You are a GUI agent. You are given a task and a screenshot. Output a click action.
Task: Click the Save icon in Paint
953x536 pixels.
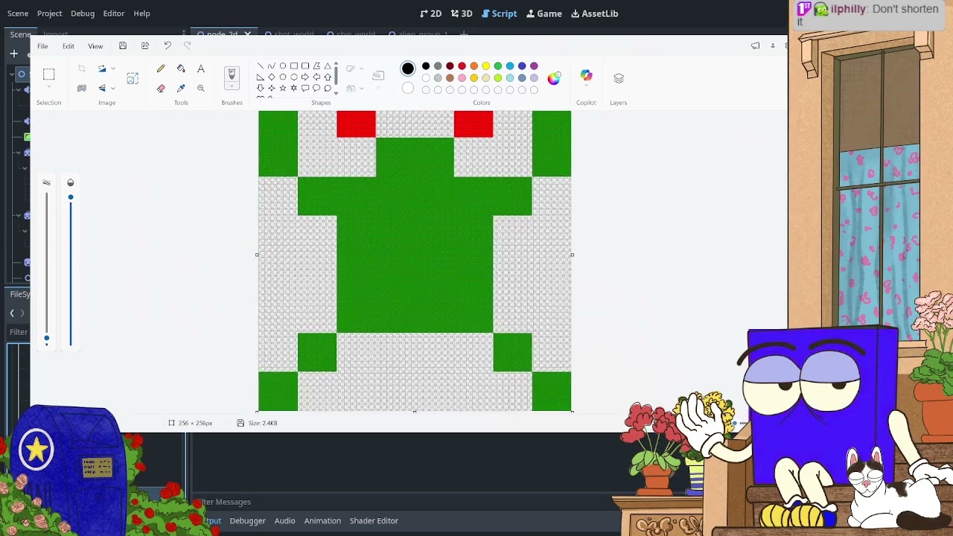click(x=123, y=46)
